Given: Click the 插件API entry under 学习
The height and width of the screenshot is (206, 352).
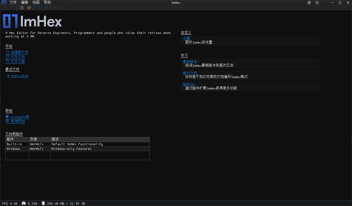Looking at the screenshot, I should 189,84.
